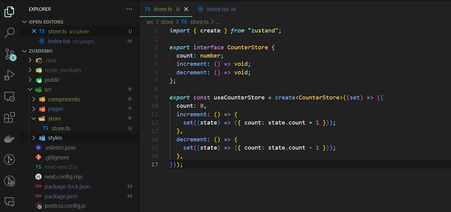
Task: Click the React icon on the index.tsx tab
Action: tap(201, 9)
